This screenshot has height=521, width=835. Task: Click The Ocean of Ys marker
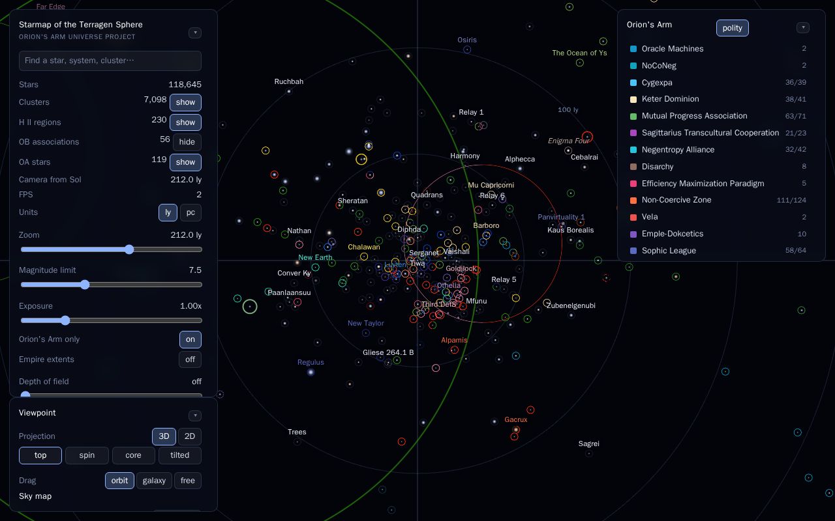coord(580,63)
